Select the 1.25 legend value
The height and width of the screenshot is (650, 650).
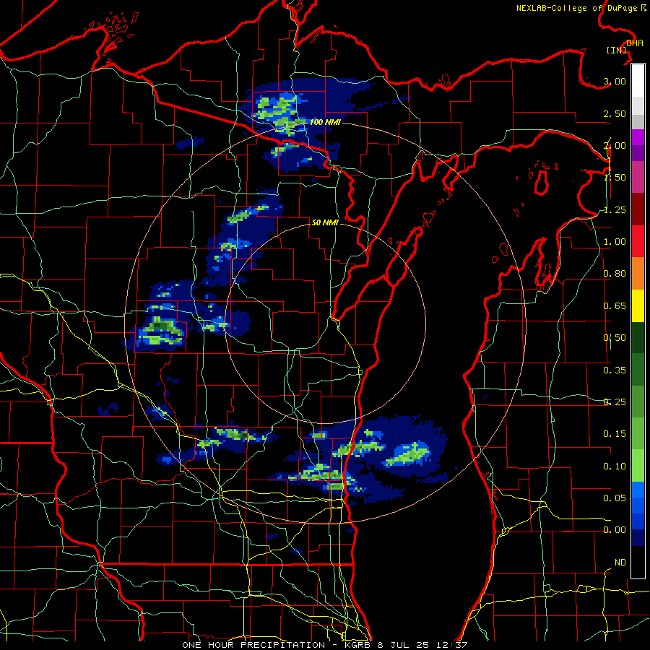615,209
